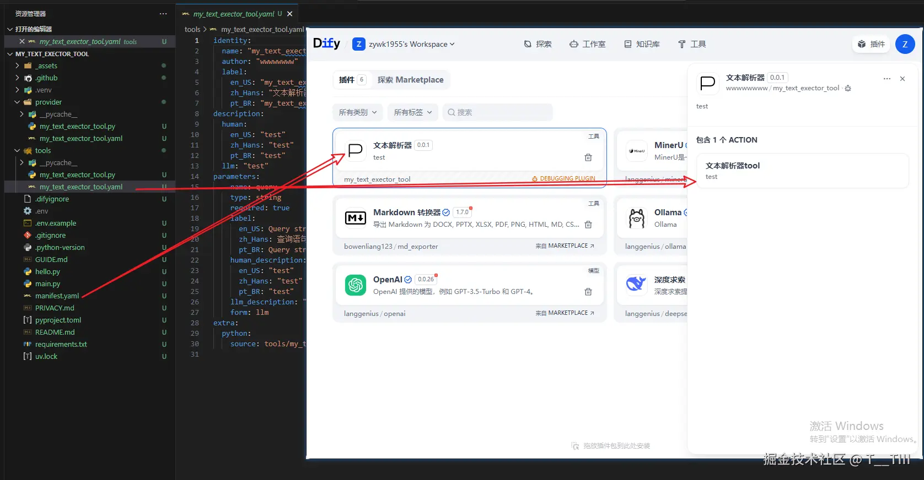
Task: Click the Markdown 转换器 plugin icon
Action: [356, 218]
